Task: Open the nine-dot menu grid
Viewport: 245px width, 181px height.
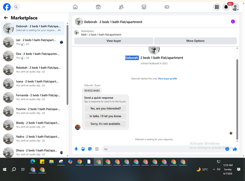Action: pyautogui.click(x=217, y=7)
